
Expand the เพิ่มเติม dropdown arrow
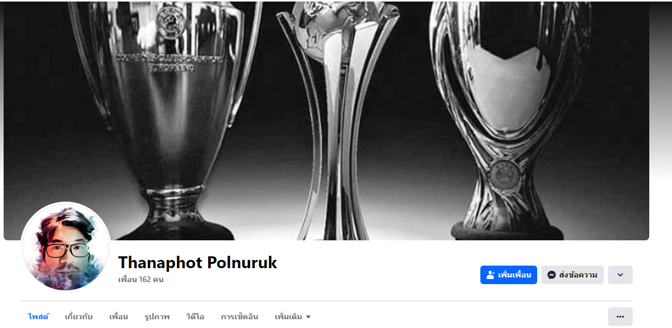[308, 317]
